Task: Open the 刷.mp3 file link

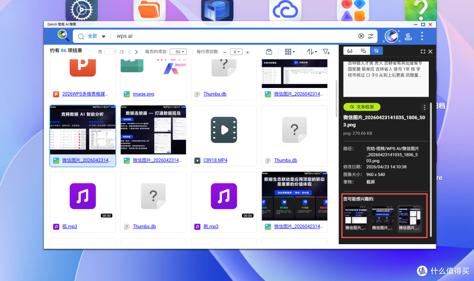Action: tap(211, 226)
